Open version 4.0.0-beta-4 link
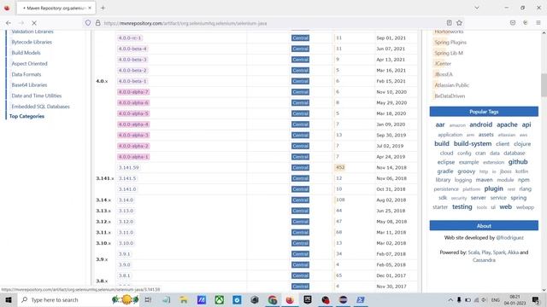Viewport: 547px width, 307px height. pyautogui.click(x=132, y=49)
